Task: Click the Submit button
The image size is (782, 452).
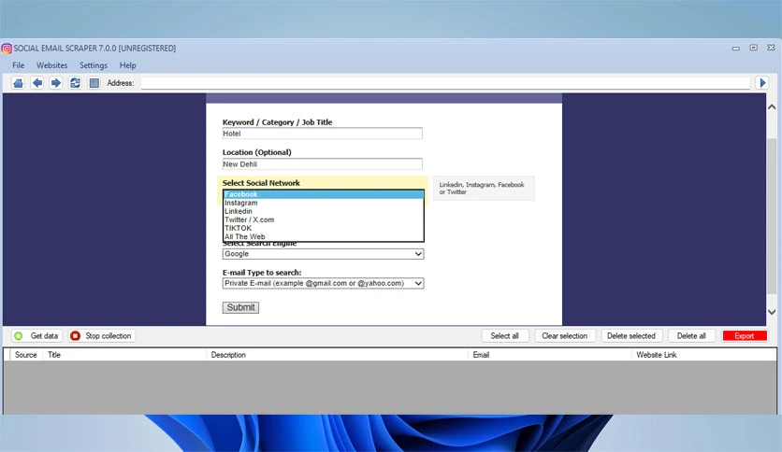Action: coord(240,307)
